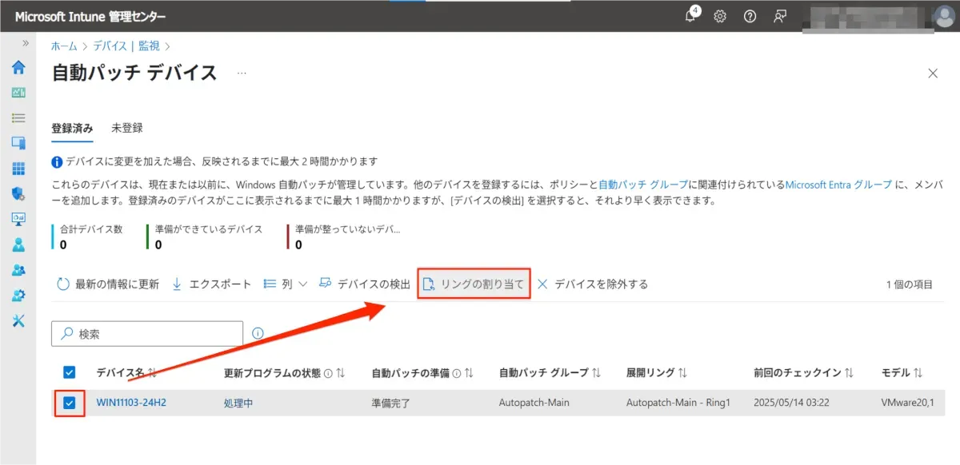Click the info icon beside the search box
This screenshot has width=960, height=465.
258,334
